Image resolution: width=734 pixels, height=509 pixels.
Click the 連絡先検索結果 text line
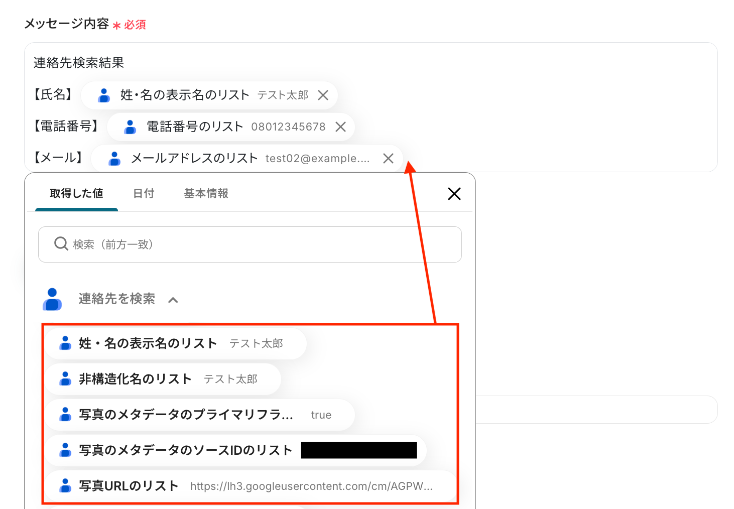coord(79,63)
